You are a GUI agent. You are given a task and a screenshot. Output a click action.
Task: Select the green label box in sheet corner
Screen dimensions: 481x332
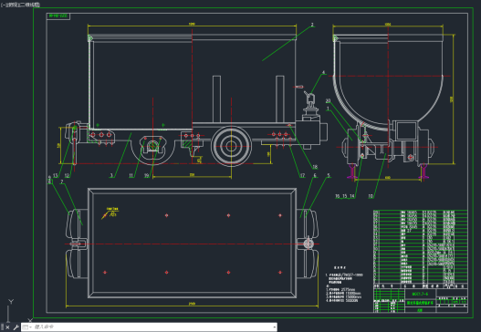coord(58,16)
